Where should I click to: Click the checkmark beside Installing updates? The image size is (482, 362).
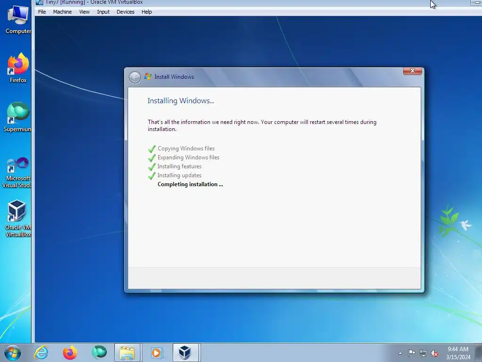point(152,175)
